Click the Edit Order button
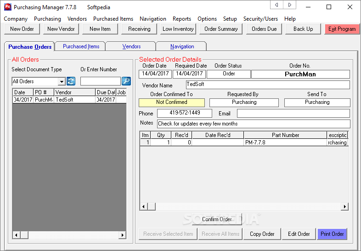The width and height of the screenshot is (361, 251). (x=299, y=234)
